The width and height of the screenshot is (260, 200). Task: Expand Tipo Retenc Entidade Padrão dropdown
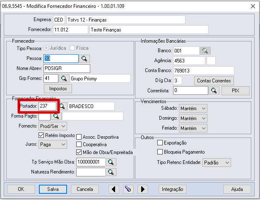click(x=217, y=162)
